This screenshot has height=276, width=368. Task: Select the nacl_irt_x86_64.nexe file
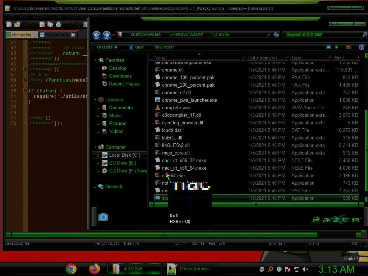tap(184, 168)
